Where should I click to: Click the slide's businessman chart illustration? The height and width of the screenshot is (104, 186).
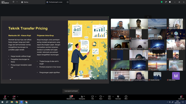88,50
